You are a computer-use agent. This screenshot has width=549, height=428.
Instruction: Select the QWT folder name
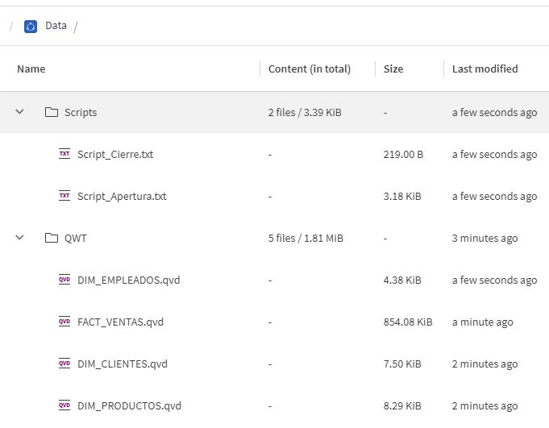pyautogui.click(x=75, y=239)
